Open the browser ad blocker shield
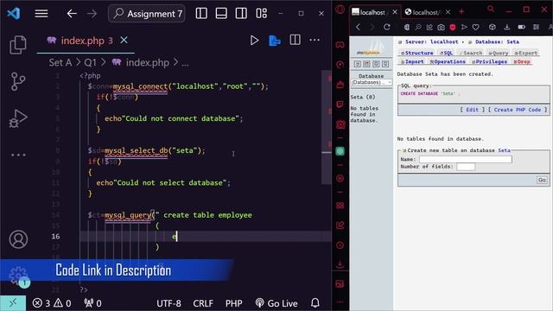The image size is (553, 311). [453, 27]
